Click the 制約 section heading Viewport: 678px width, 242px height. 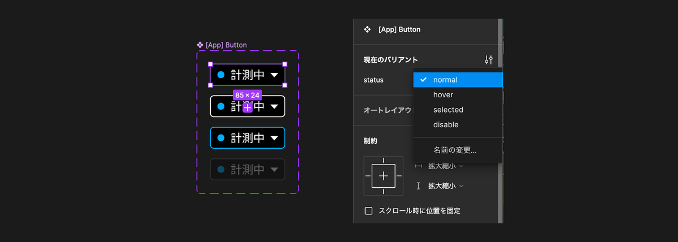coord(370,141)
